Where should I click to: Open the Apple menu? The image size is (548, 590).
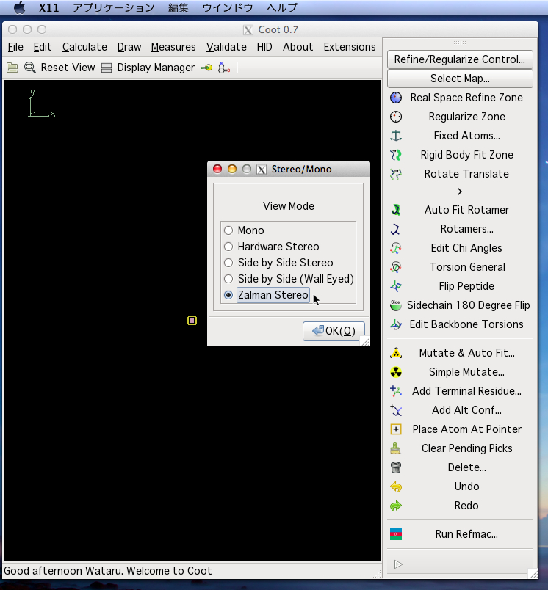click(19, 7)
